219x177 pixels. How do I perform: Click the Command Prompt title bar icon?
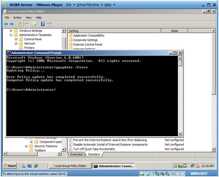(x=9, y=53)
